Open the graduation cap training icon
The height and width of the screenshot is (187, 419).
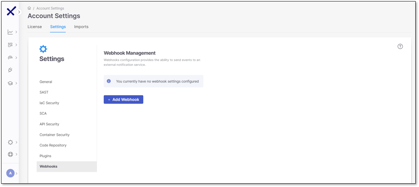tap(10, 83)
